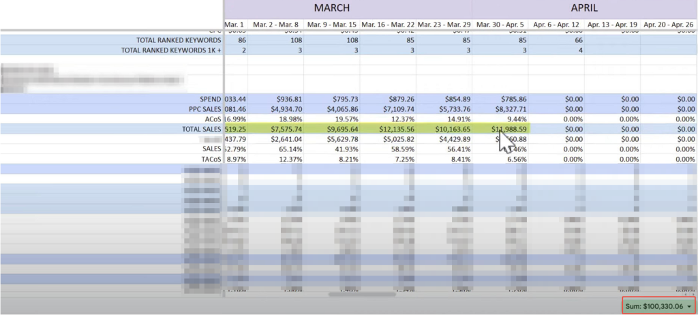Select the TOTAL RANKED KEYWORDS label cell
This screenshot has width=698, height=315.
179,40
